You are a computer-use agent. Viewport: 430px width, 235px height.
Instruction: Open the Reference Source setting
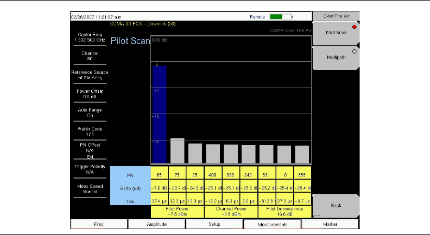click(90, 75)
